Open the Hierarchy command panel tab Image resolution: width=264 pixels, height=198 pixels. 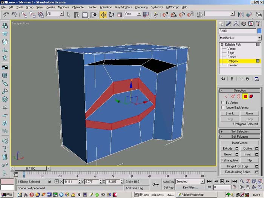point(236,24)
